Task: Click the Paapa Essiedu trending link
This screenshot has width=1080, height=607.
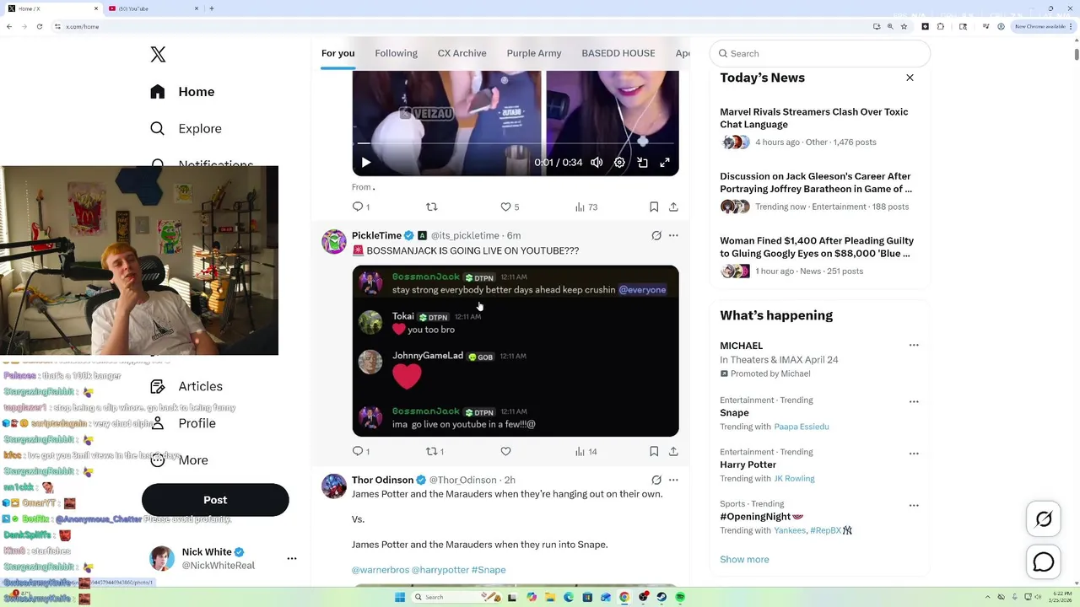Action: tap(802, 427)
